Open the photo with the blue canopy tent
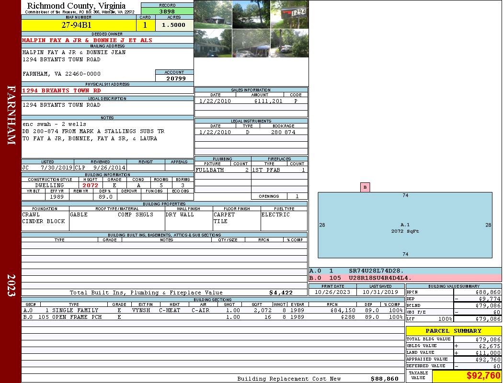The image size is (503, 383). coord(251,44)
